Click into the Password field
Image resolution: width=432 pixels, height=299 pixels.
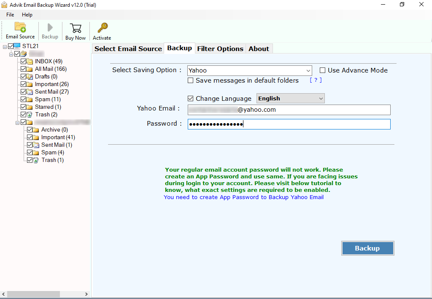289,124
